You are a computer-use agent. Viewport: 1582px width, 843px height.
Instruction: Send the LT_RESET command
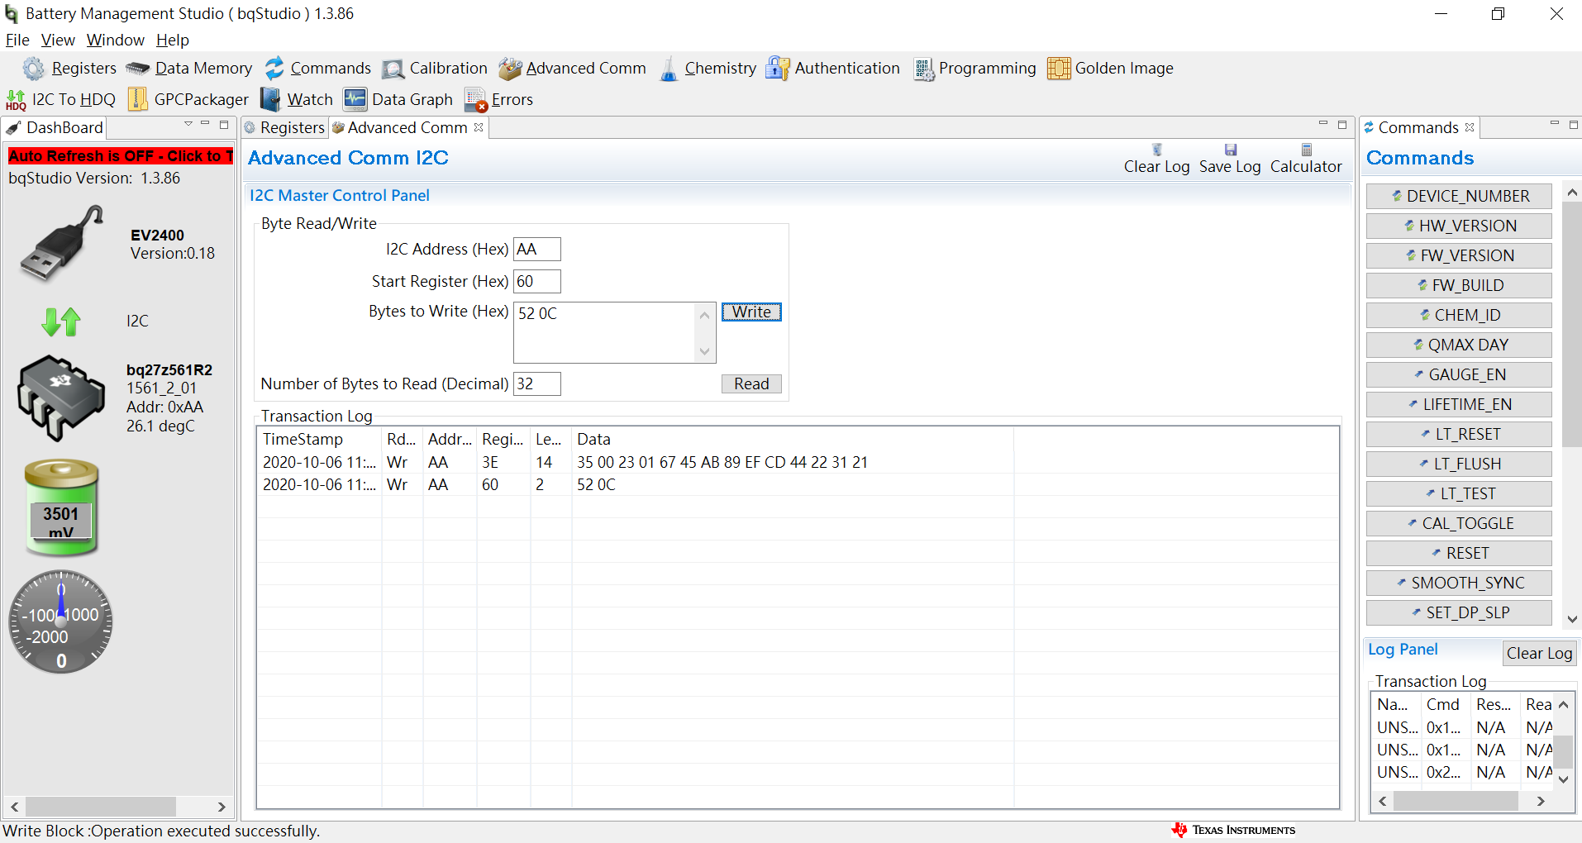[x=1459, y=434]
